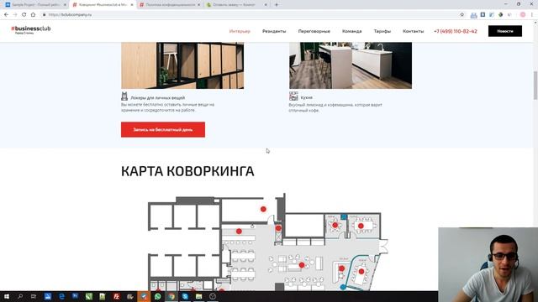Image resolution: width=538 pixels, height=302 pixels.
Task: Click red marker on round-table meeting room
Action: coord(335,225)
